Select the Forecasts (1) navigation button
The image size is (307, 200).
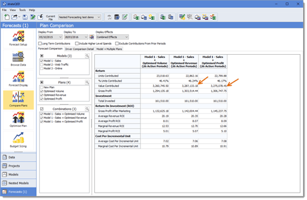click(18, 192)
